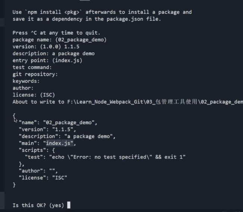The height and width of the screenshot is (212, 243).
Task: Click the "description: a package demo" prompt line
Action: coord(53,53)
